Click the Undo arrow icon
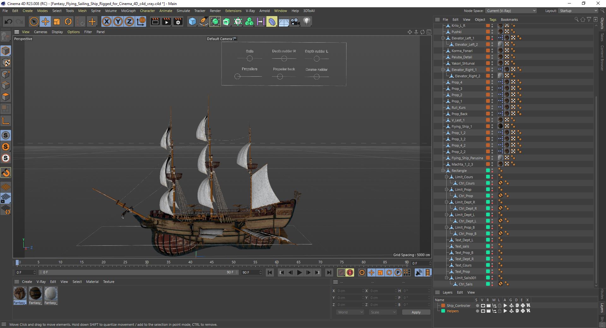Screen dimensions: 606x328 pyautogui.click(x=9, y=21)
